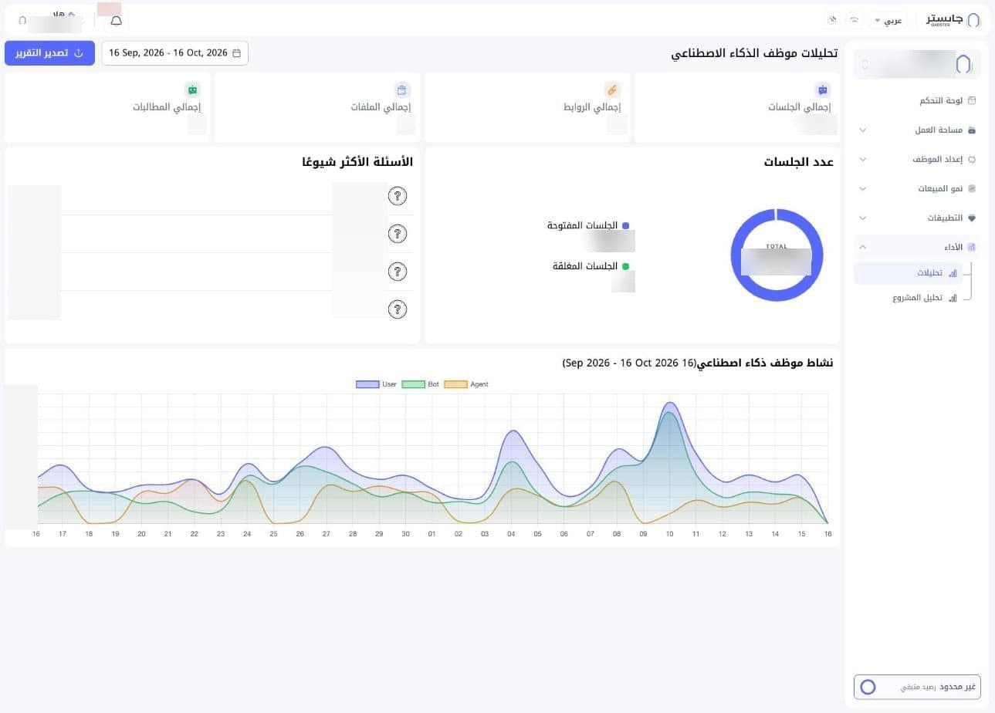Click the icon beside إعداد الموظف
Viewport: 995px width, 713px height.
(972, 160)
